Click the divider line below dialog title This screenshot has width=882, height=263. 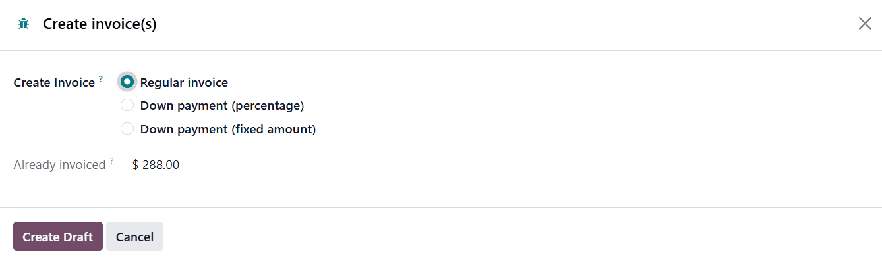tap(441, 50)
